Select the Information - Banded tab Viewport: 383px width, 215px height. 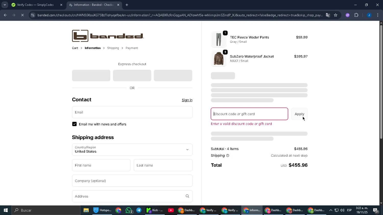(x=94, y=5)
